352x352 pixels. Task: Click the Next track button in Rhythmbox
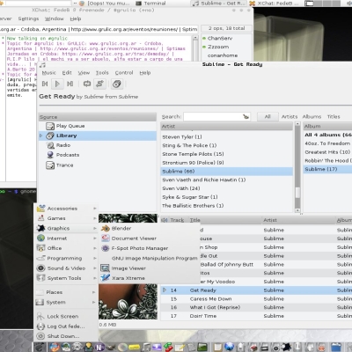70,84
